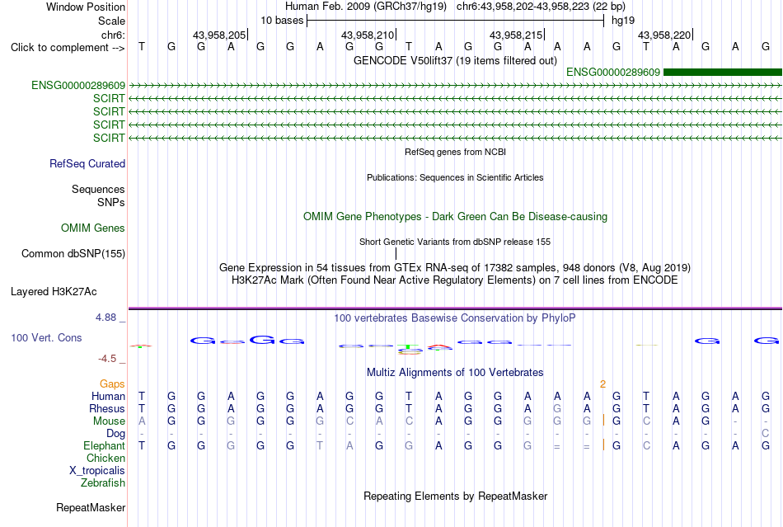Click the RepeatMasker track label

click(x=91, y=508)
